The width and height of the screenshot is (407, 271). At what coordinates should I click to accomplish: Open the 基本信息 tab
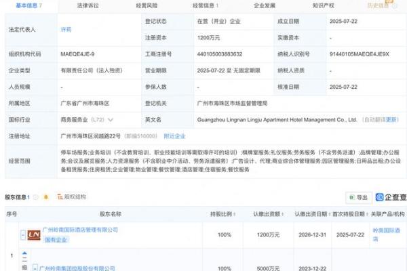[28, 5]
